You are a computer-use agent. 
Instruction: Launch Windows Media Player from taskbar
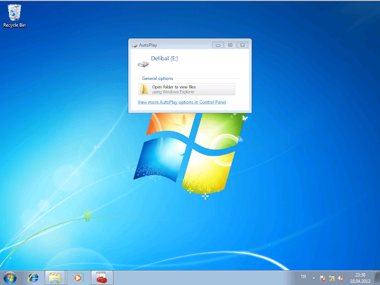click(77, 277)
